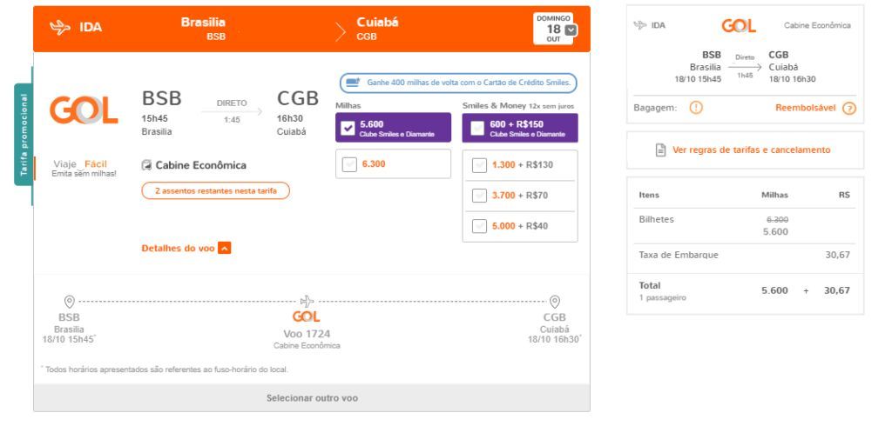Uncheck the 5.600 Clube Smiles miles fare

(x=348, y=128)
